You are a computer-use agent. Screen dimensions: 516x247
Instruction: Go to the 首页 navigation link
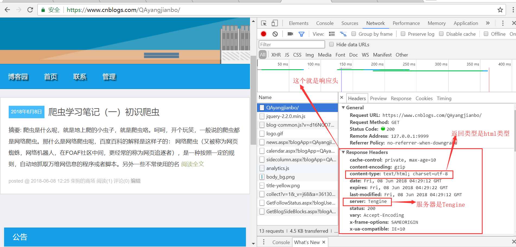51,77
